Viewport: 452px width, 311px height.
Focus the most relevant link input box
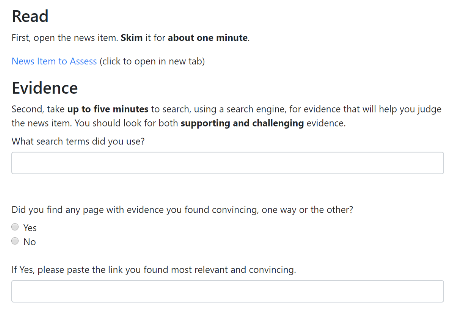coord(227,291)
